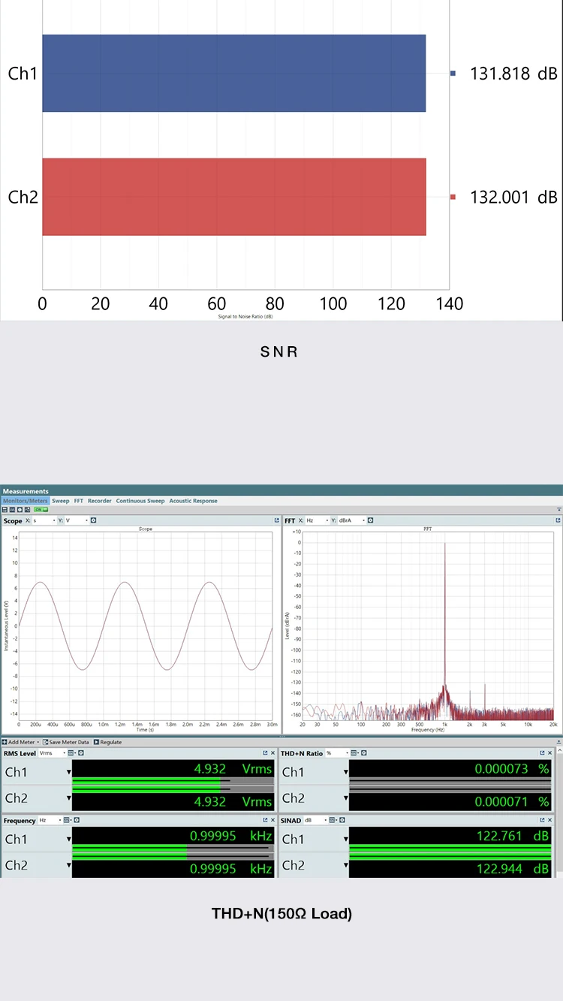563x1001 pixels.
Task: Pop out the Scope panel with expand icon
Action: (276, 520)
